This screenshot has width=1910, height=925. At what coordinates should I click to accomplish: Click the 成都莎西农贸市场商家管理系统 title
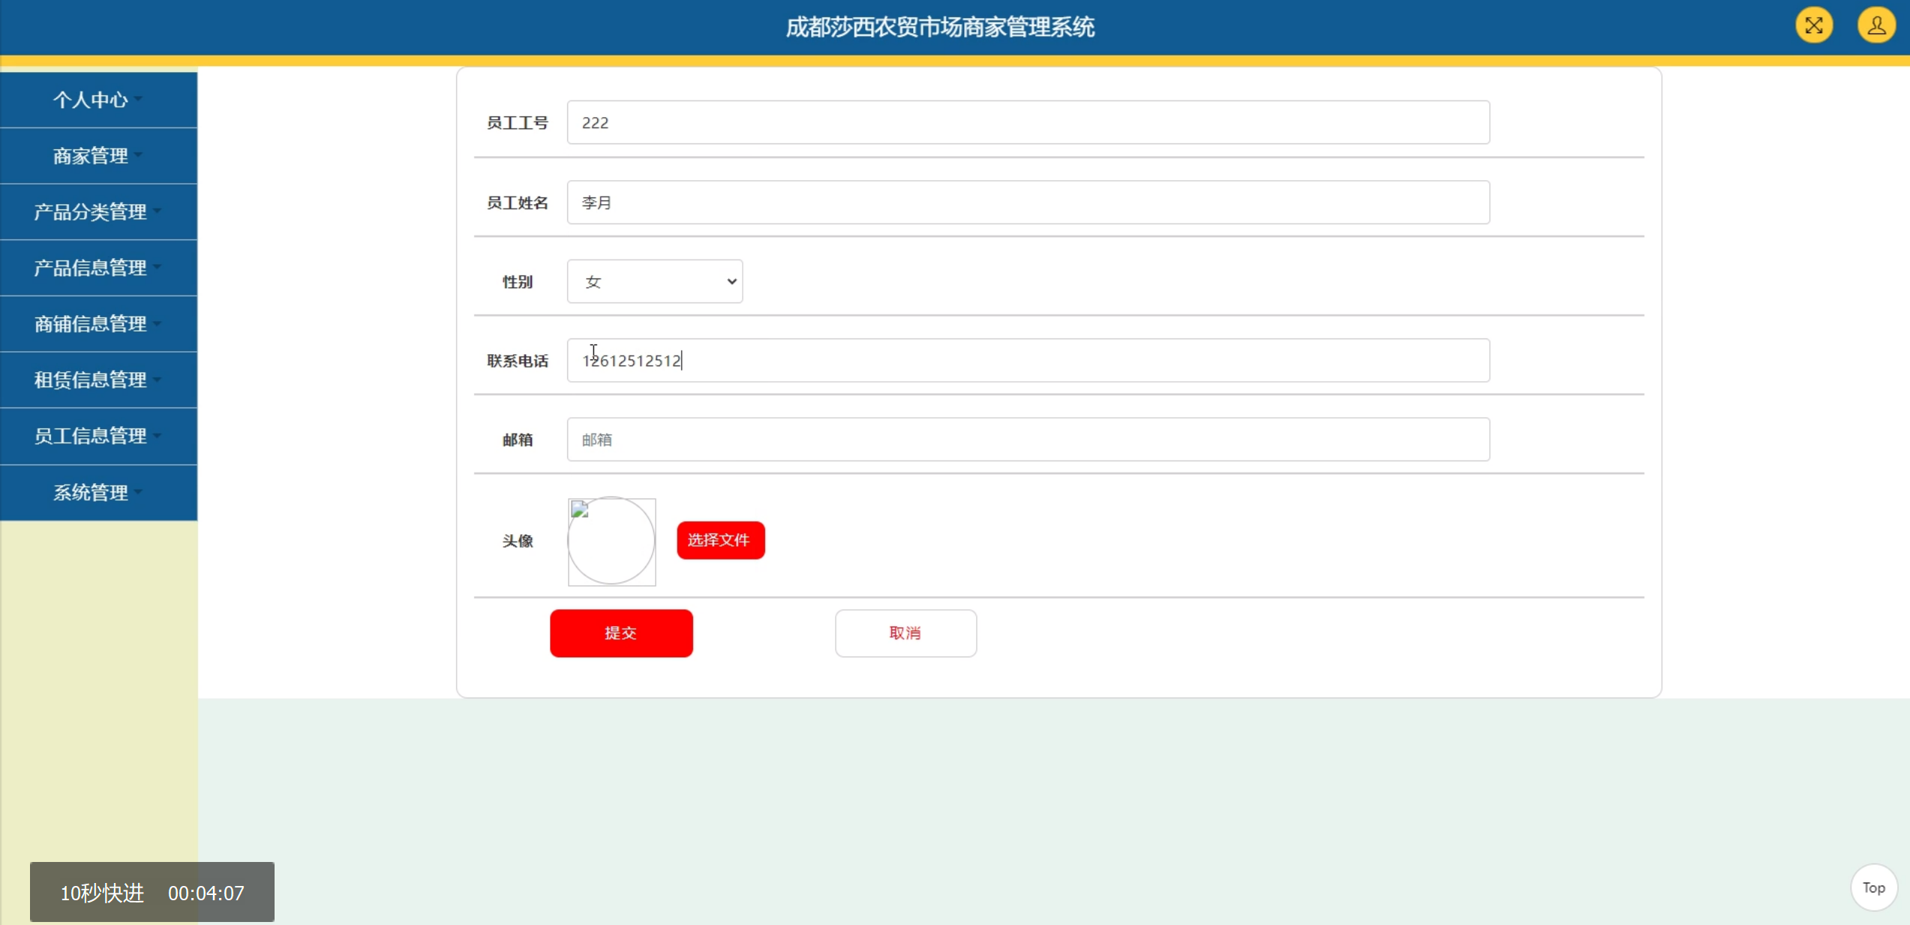[940, 27]
